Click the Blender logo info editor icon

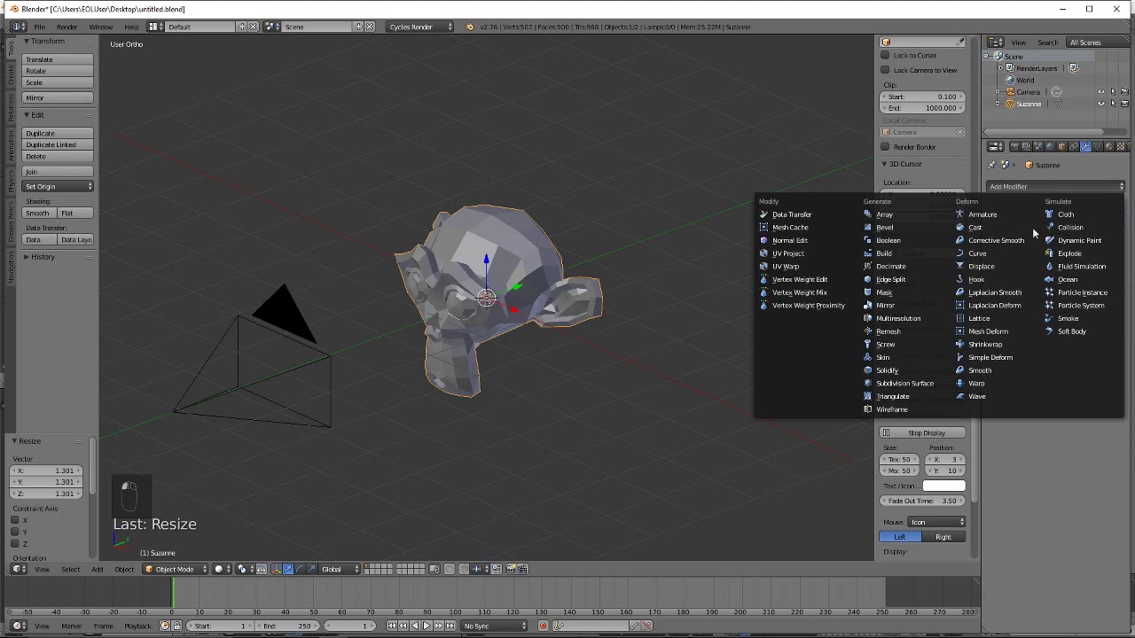click(x=470, y=27)
